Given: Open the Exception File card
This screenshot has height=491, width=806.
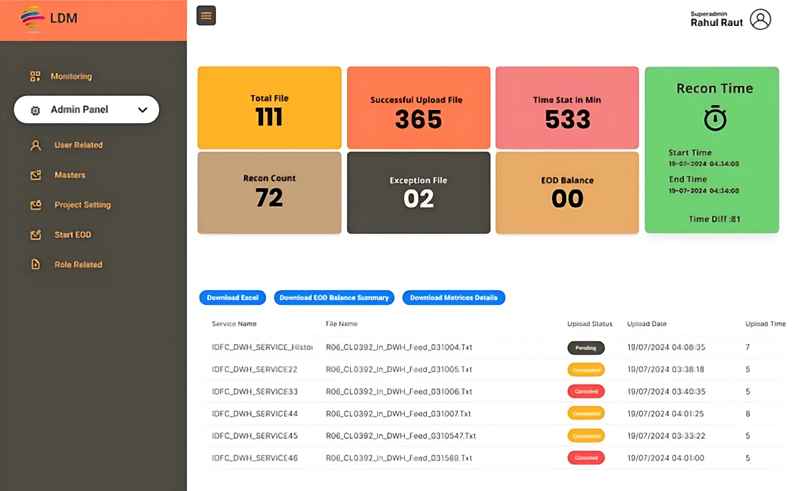Looking at the screenshot, I should (419, 193).
